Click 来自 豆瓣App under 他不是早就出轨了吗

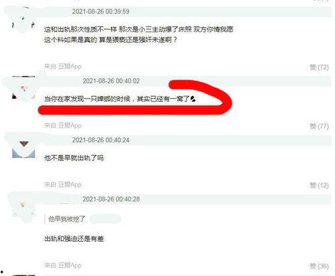coord(62,185)
